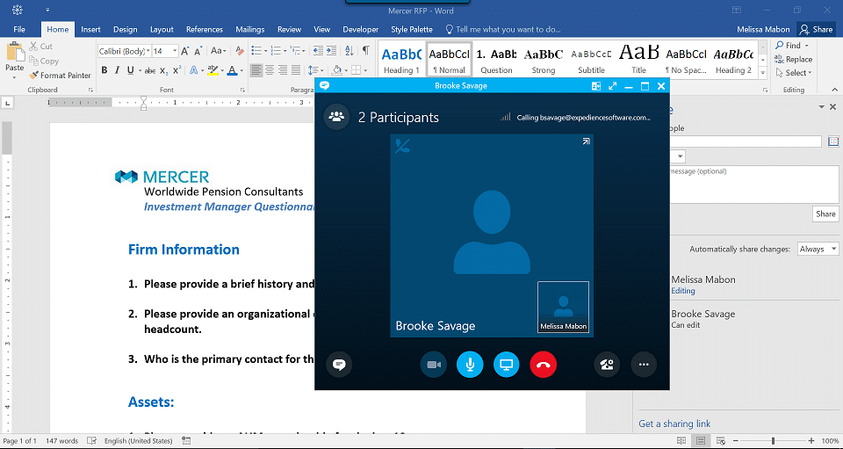Hang up the Skype call

pos(543,365)
